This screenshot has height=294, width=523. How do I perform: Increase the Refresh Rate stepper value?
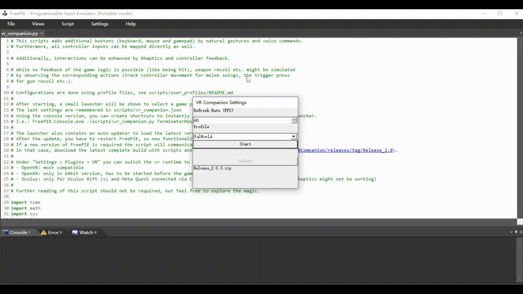point(294,119)
